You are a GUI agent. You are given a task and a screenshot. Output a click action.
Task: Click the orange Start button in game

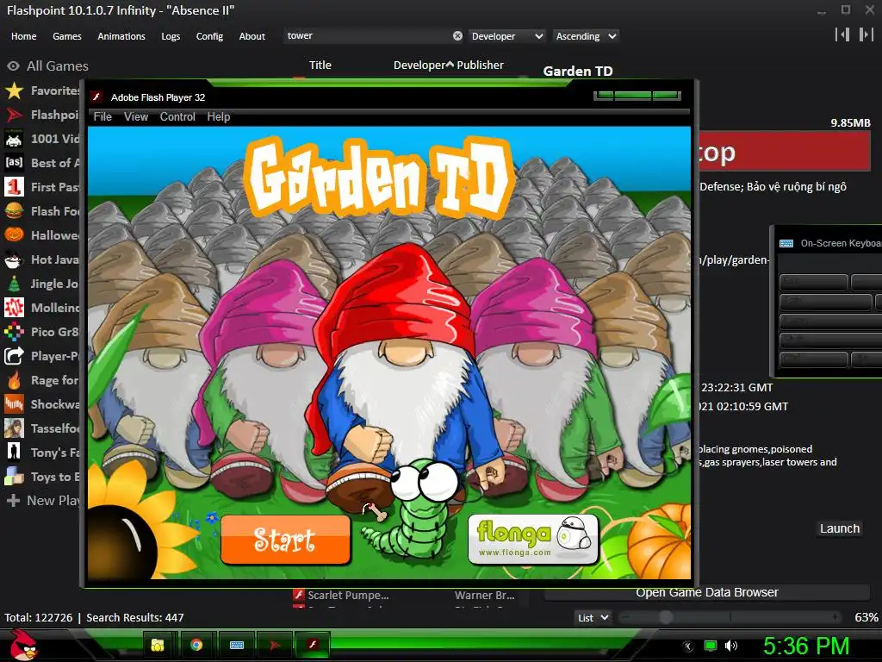(285, 540)
